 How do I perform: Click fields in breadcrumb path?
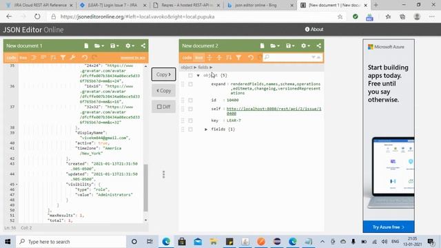[x=203, y=68]
